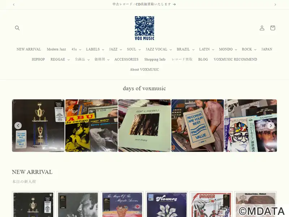Open the HIPHOP menu item
The height and width of the screenshot is (217, 289).
[38, 59]
